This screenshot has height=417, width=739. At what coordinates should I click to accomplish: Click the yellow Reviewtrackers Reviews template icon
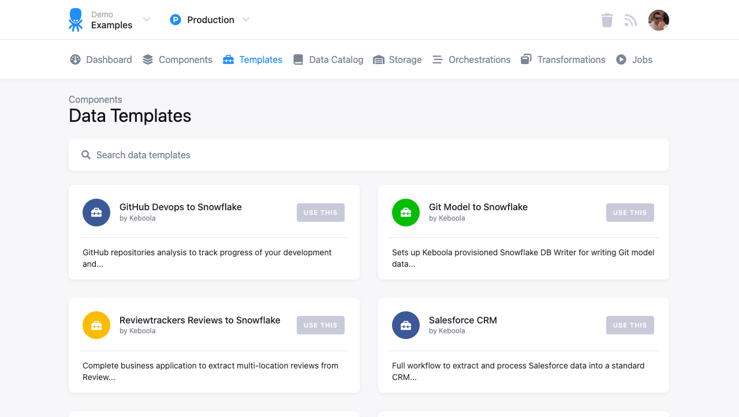pyautogui.click(x=96, y=325)
